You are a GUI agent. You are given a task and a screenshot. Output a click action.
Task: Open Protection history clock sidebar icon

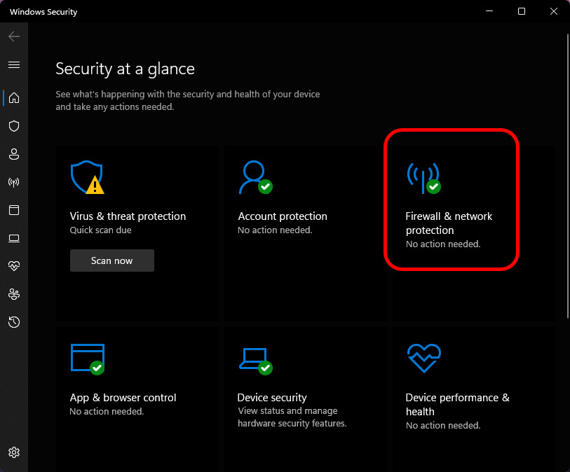(x=14, y=322)
